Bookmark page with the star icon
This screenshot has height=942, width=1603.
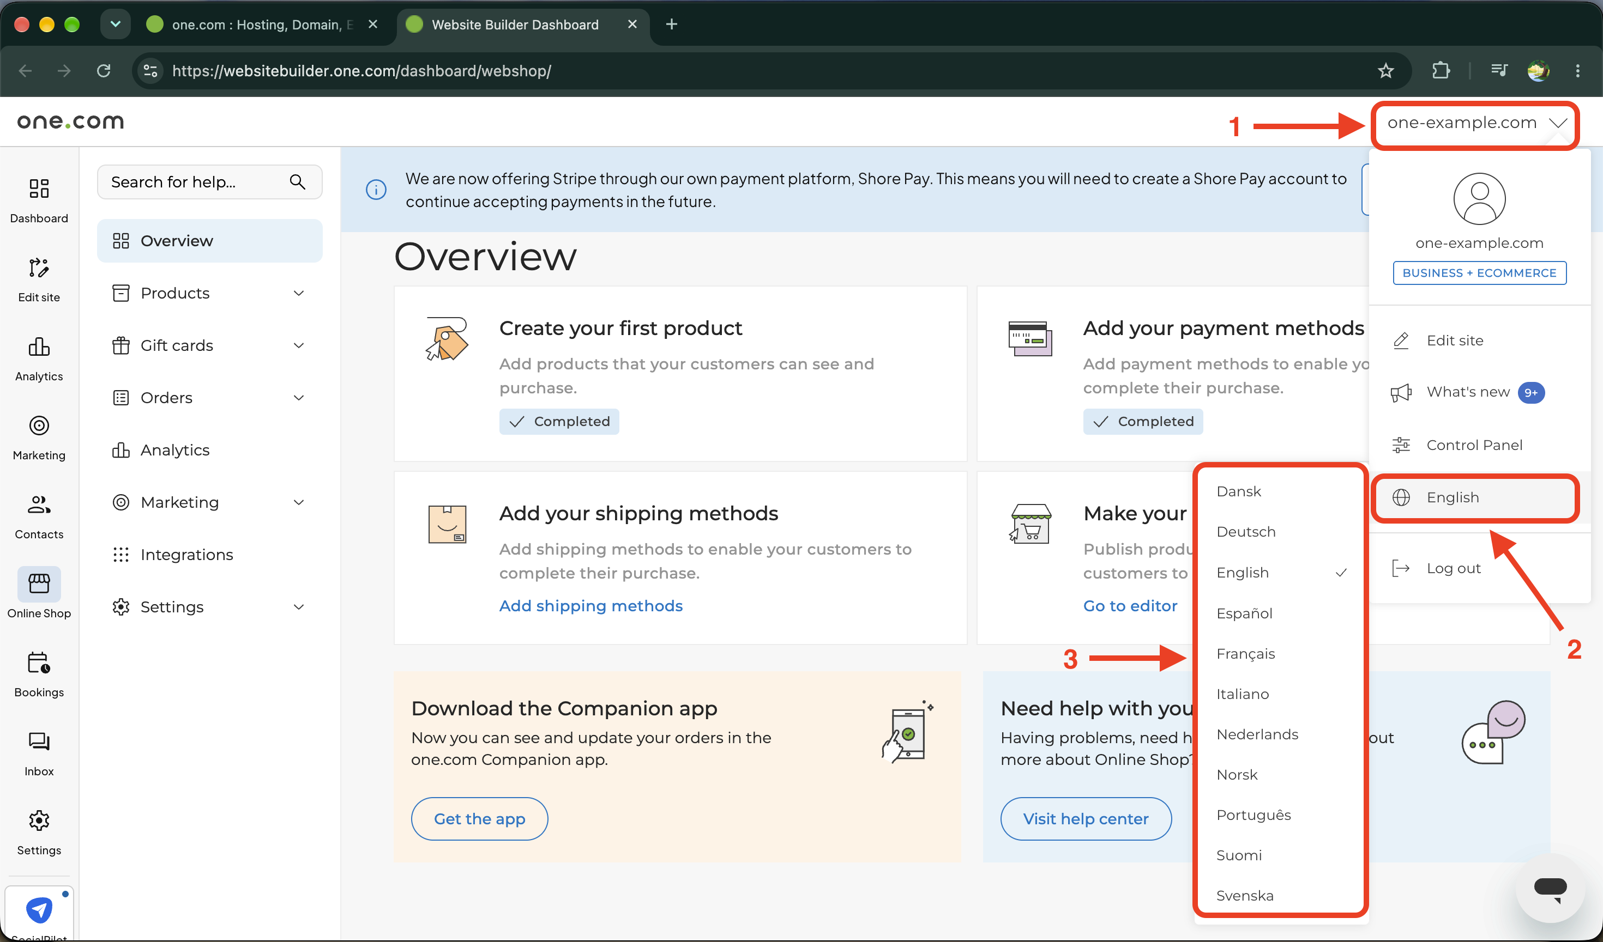pos(1385,71)
